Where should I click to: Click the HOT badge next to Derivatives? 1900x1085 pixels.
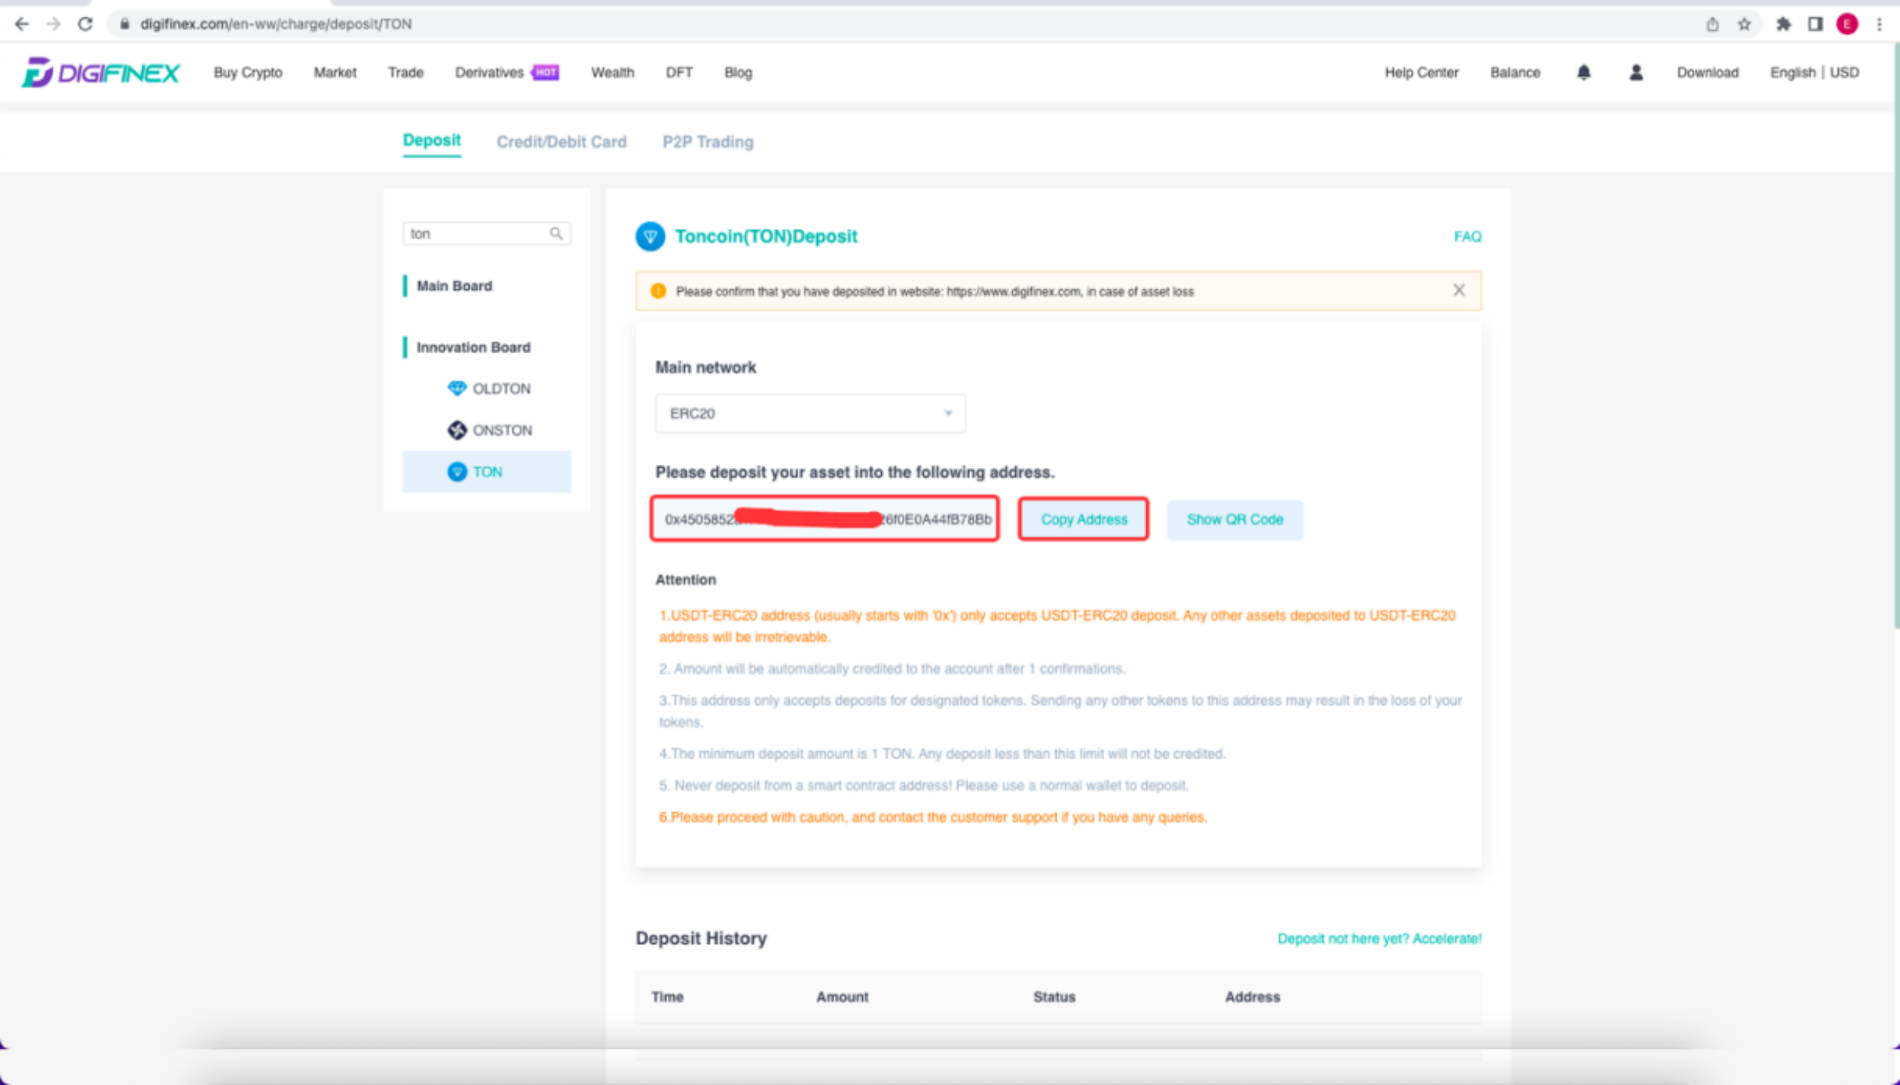(x=545, y=72)
